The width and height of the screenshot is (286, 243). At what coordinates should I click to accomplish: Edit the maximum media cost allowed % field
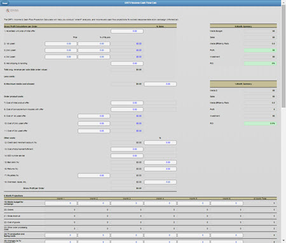click(x=160, y=84)
